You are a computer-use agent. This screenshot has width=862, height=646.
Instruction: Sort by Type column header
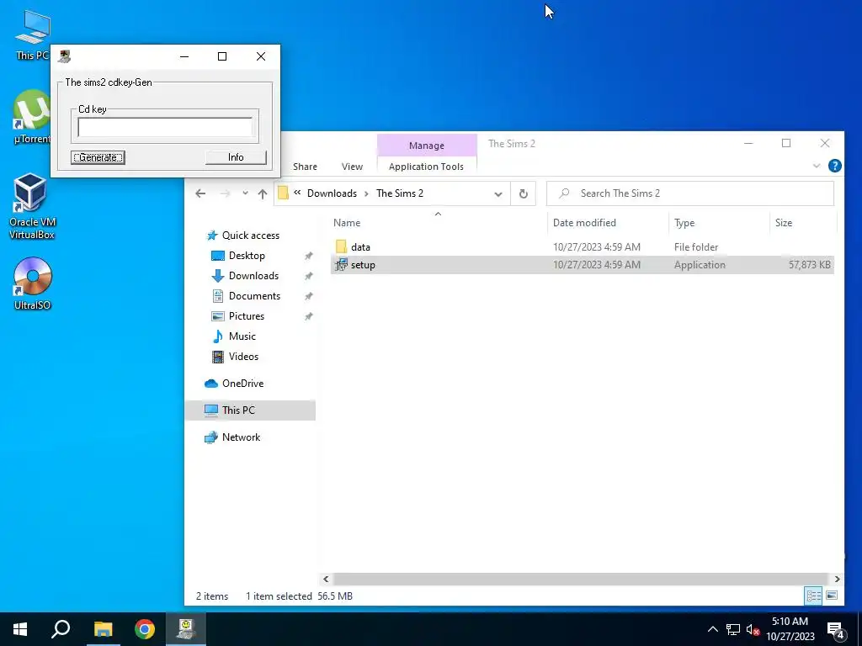click(x=684, y=223)
